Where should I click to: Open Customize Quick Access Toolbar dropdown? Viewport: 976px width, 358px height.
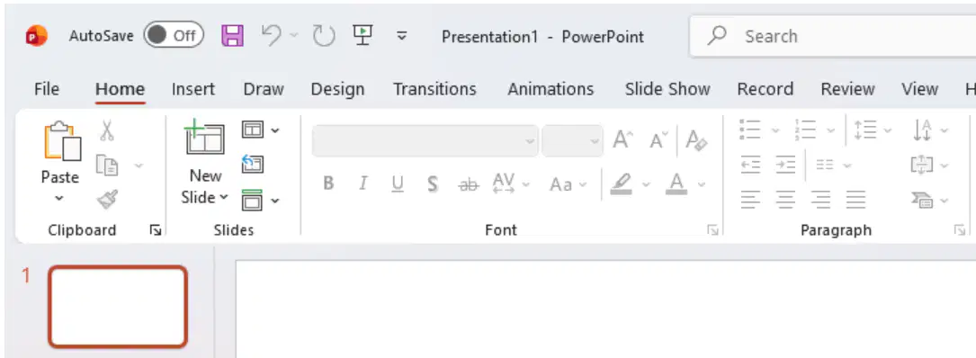point(402,35)
